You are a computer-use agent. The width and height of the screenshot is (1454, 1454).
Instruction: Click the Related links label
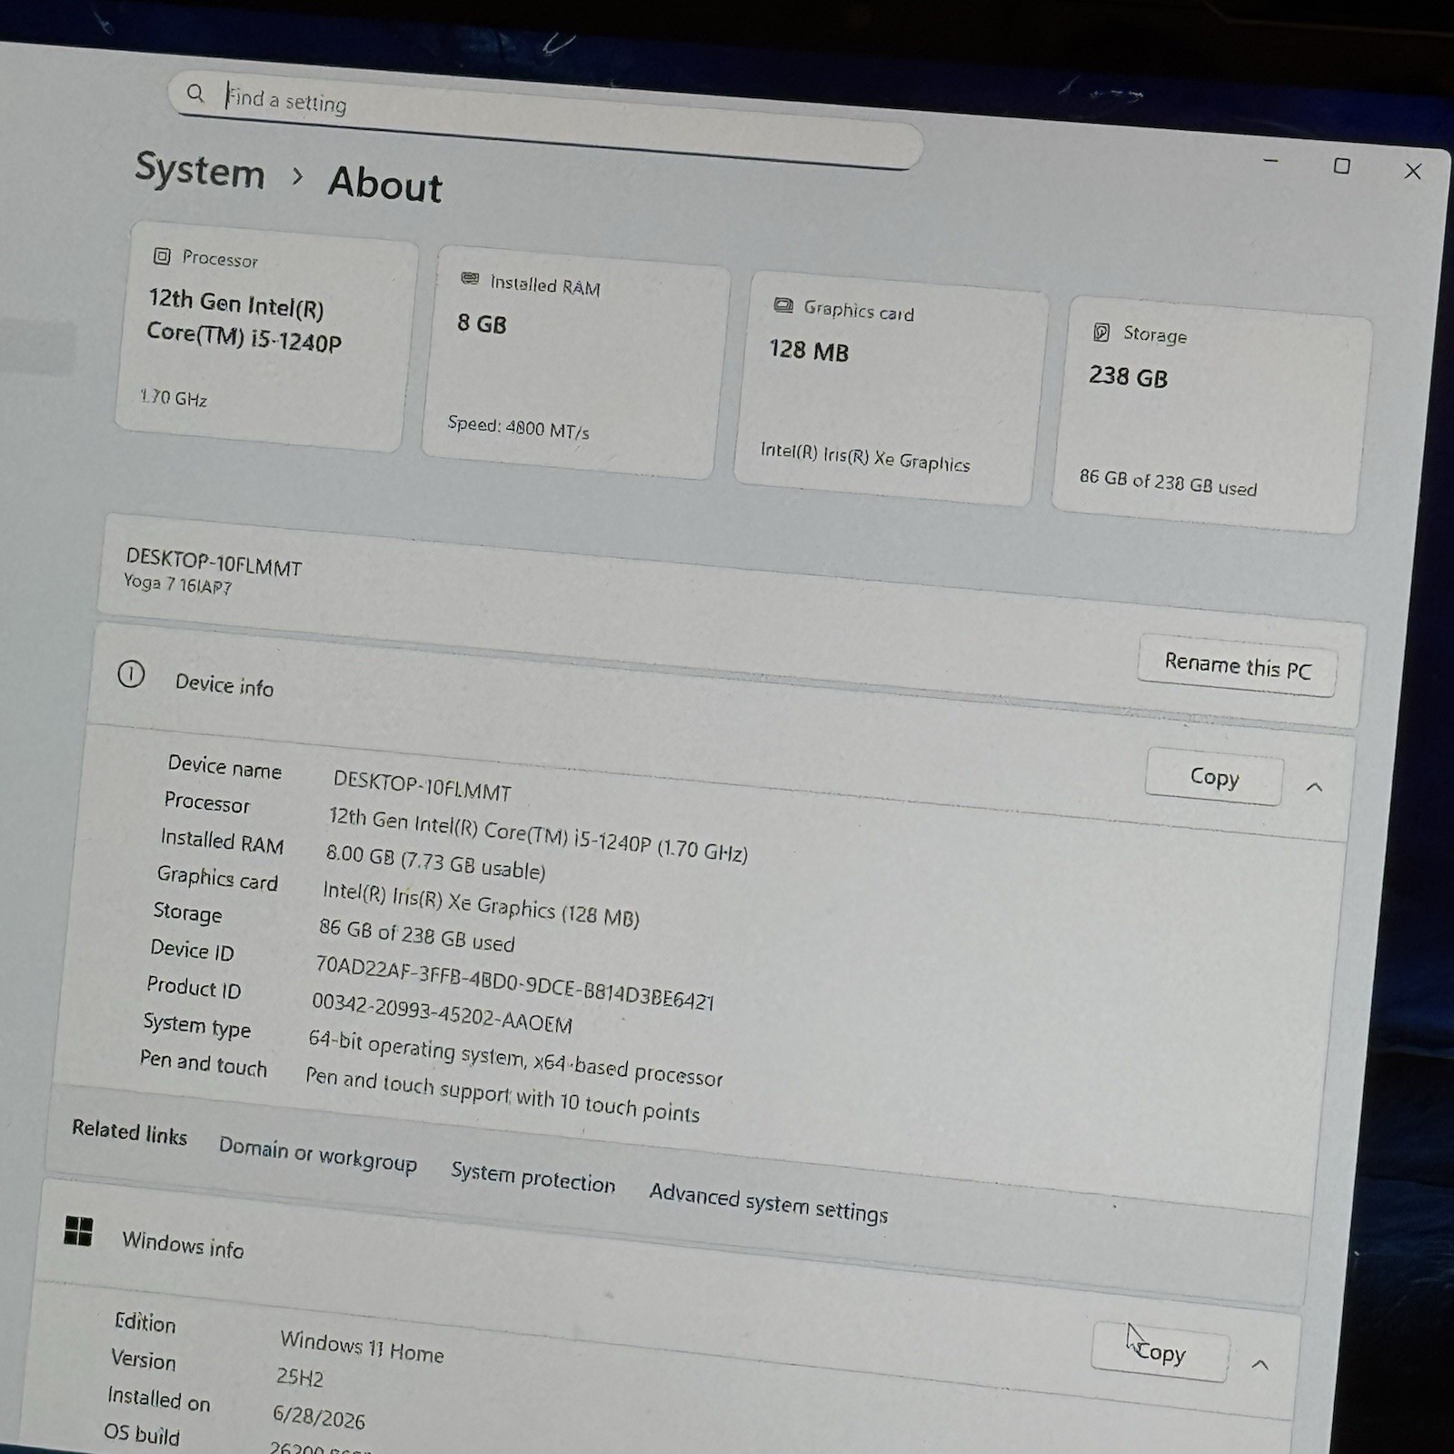click(x=130, y=1131)
